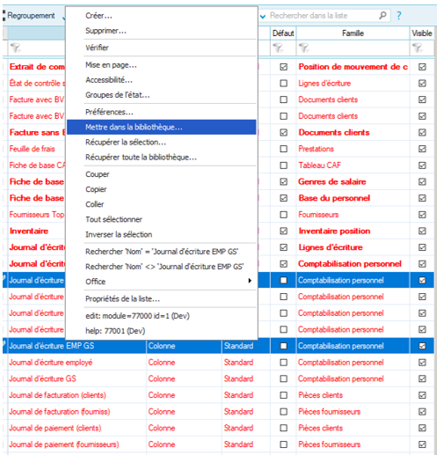This screenshot has height=455, width=437.
Task: Check Défaut box on the Tableau CAF row
Action: click(x=283, y=165)
